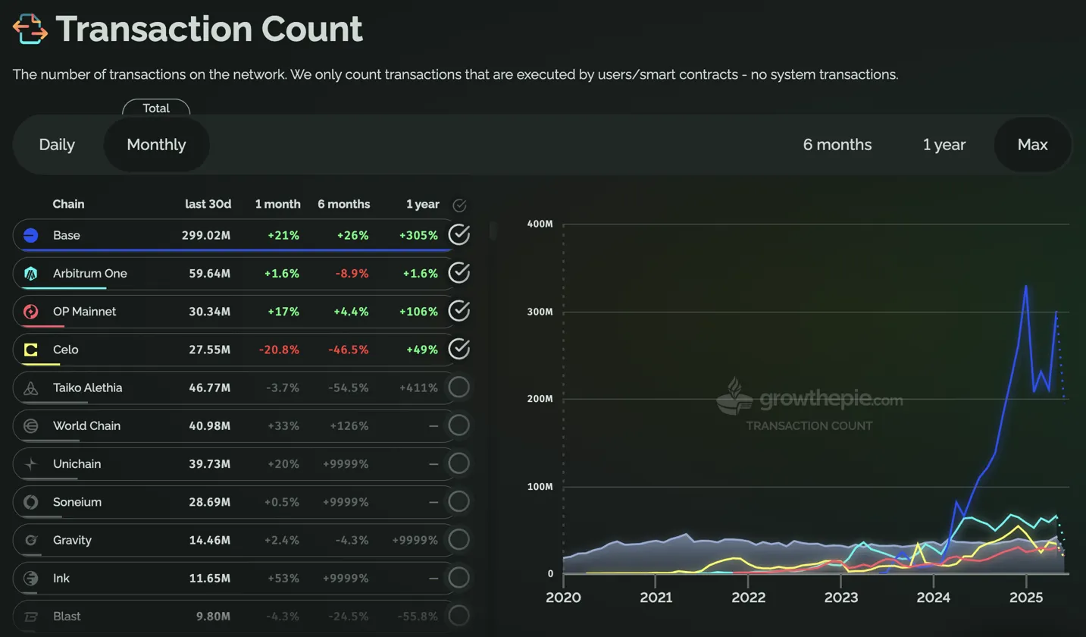This screenshot has width=1086, height=637.
Task: Enable the Ink selection circle
Action: (459, 578)
